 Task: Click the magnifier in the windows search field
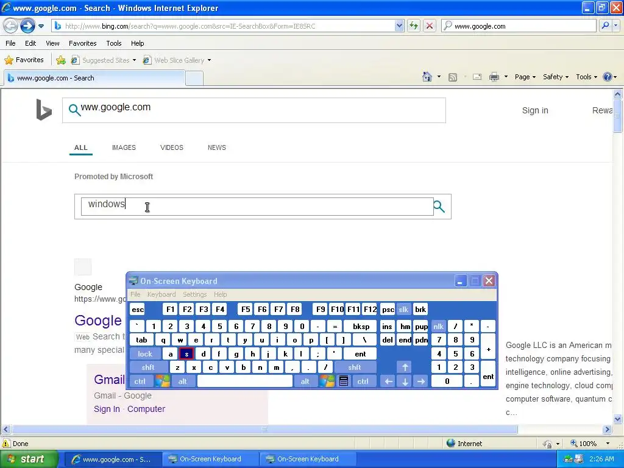point(439,206)
